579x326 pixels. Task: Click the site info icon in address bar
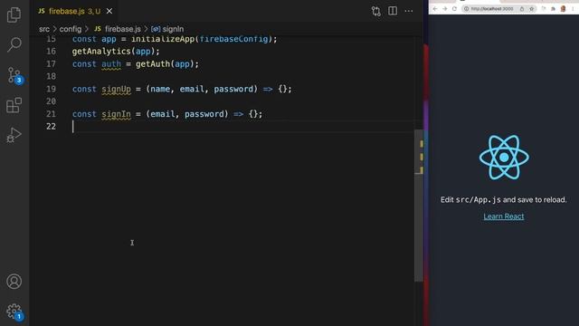(467, 9)
